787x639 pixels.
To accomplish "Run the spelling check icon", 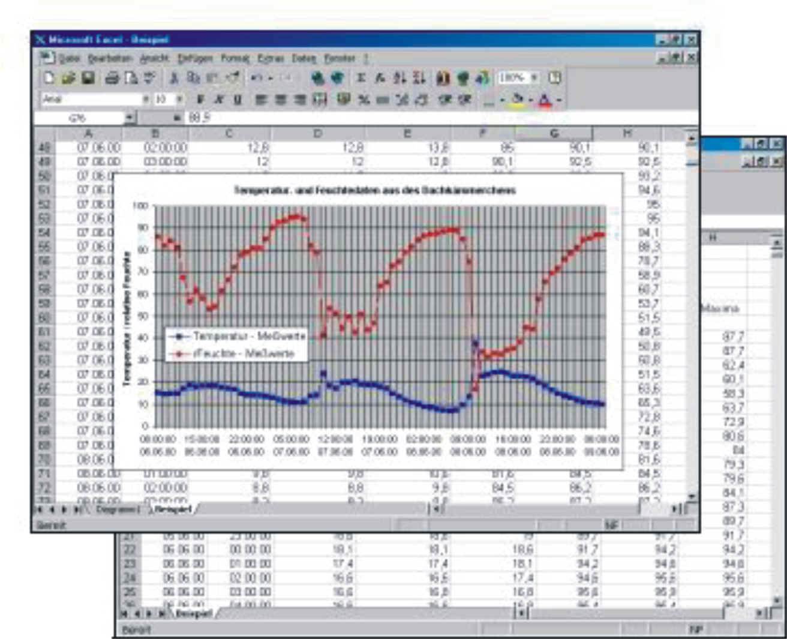I will [149, 78].
